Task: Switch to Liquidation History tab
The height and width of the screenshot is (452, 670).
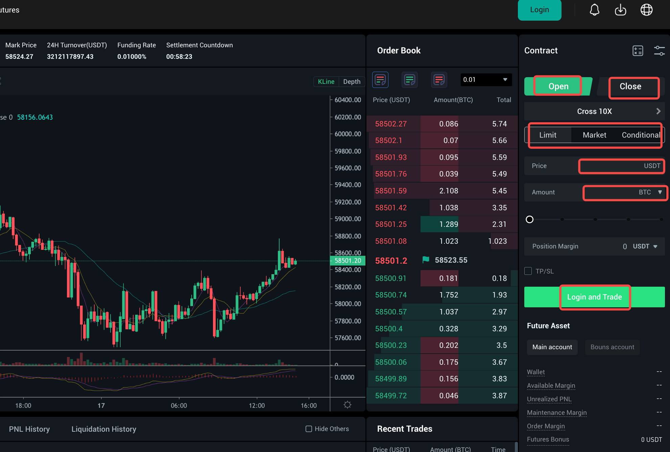Action: coord(104,429)
